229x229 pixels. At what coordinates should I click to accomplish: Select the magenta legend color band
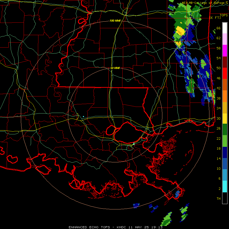pos(225,51)
